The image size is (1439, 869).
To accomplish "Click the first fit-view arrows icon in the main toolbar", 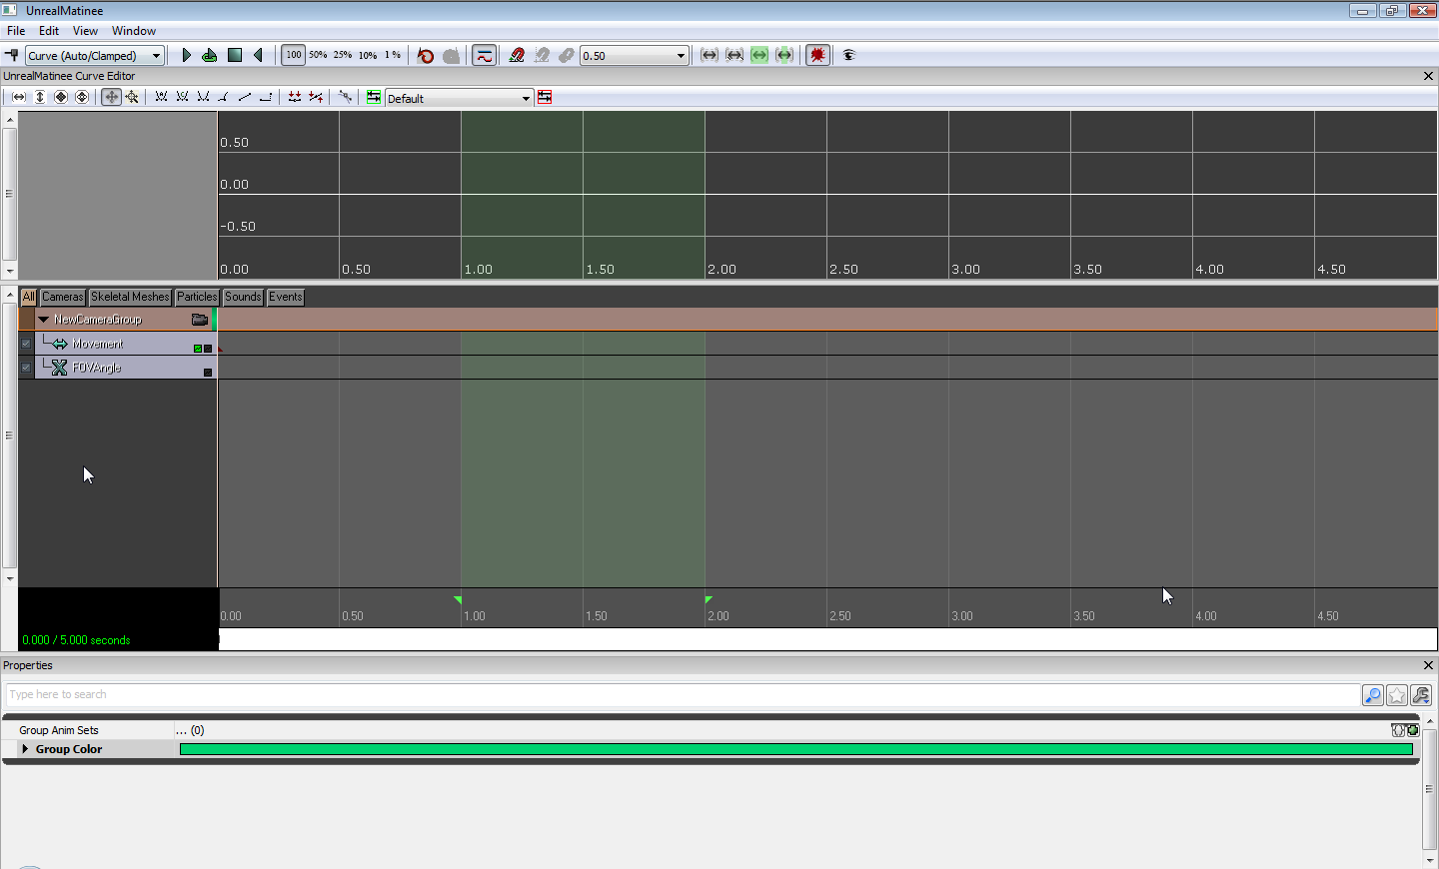I will pyautogui.click(x=710, y=55).
